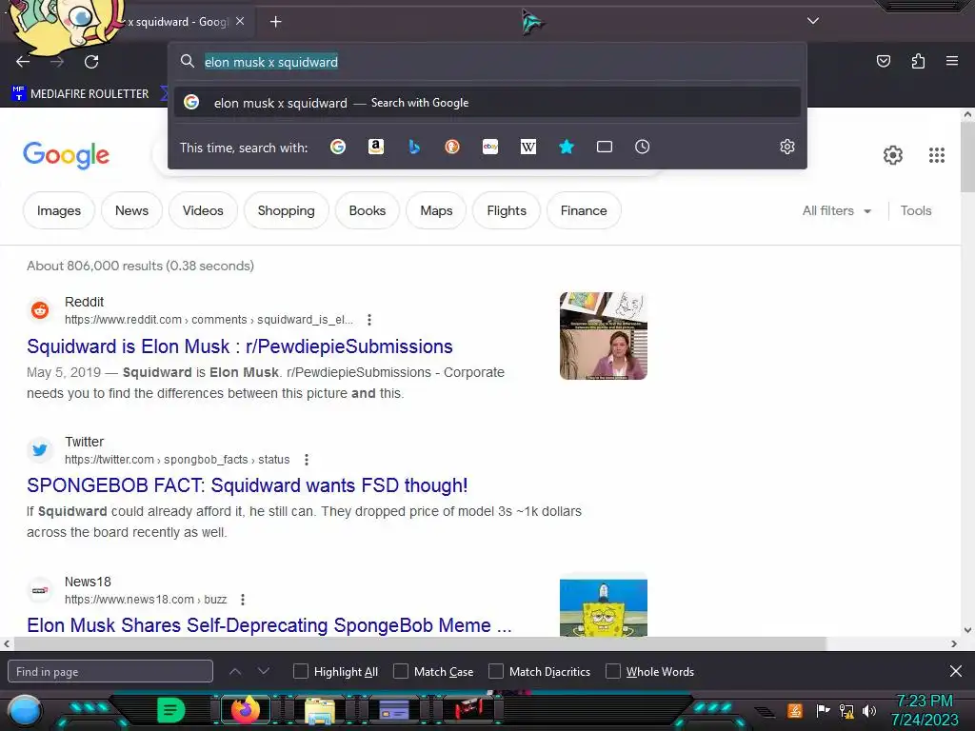Reload the page with the refresh icon

[91, 62]
